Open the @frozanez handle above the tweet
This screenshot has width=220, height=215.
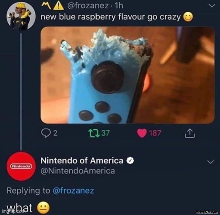[x=88, y=6]
